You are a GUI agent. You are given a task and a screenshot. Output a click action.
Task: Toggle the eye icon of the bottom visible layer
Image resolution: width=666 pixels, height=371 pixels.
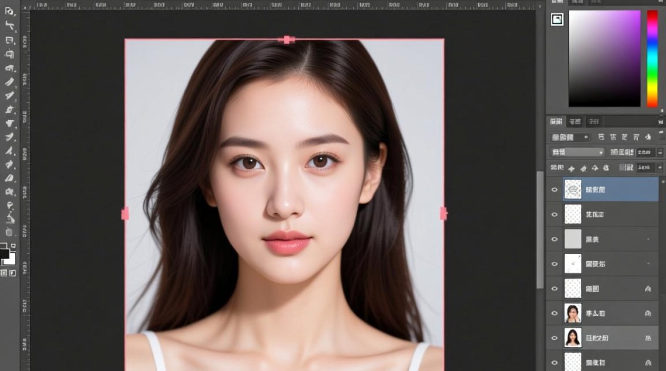point(555,363)
